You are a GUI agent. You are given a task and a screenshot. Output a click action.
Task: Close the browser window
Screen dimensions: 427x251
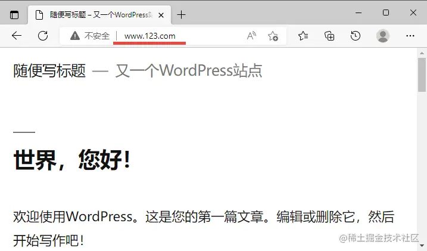(x=413, y=13)
